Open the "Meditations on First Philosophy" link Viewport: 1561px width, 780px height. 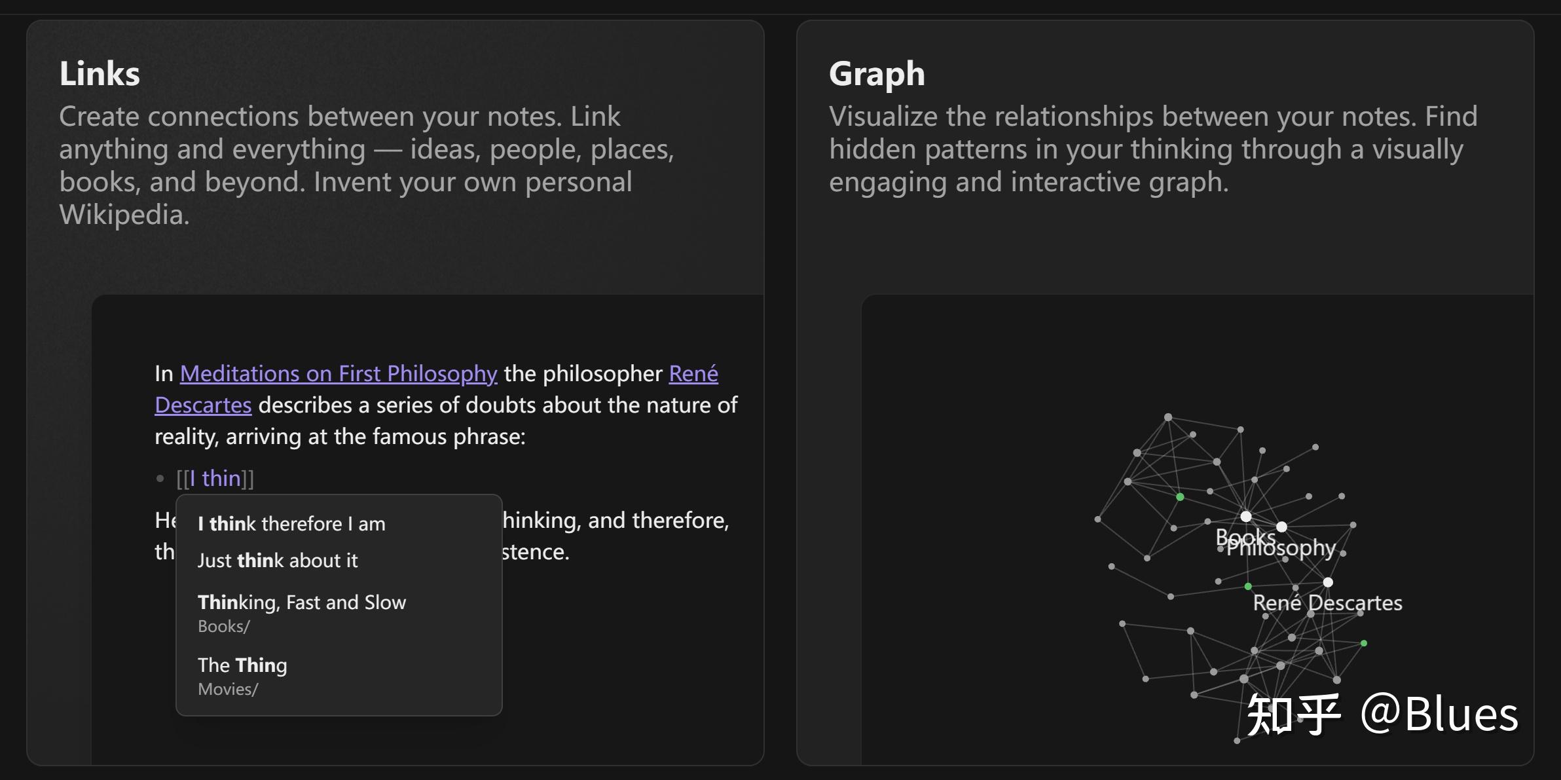pyautogui.click(x=339, y=373)
